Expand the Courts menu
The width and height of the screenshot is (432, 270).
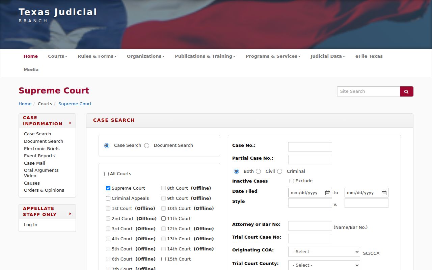(x=58, y=56)
